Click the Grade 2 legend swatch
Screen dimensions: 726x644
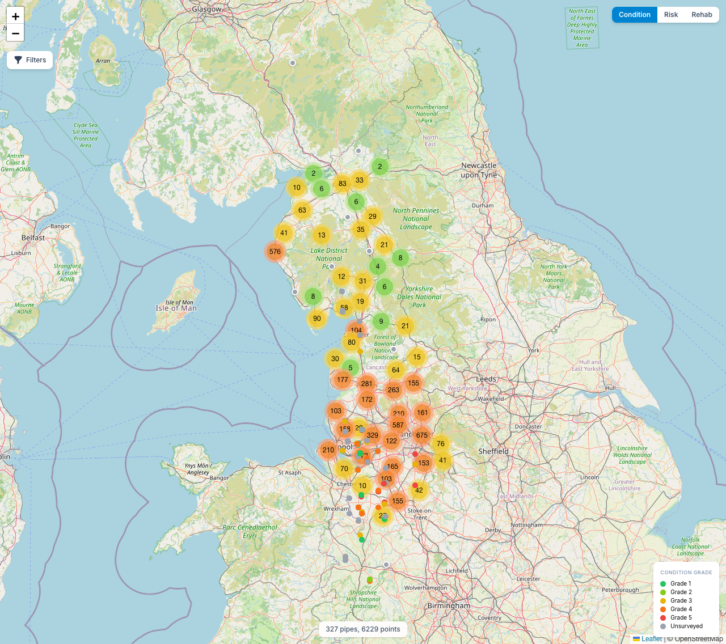click(x=663, y=592)
